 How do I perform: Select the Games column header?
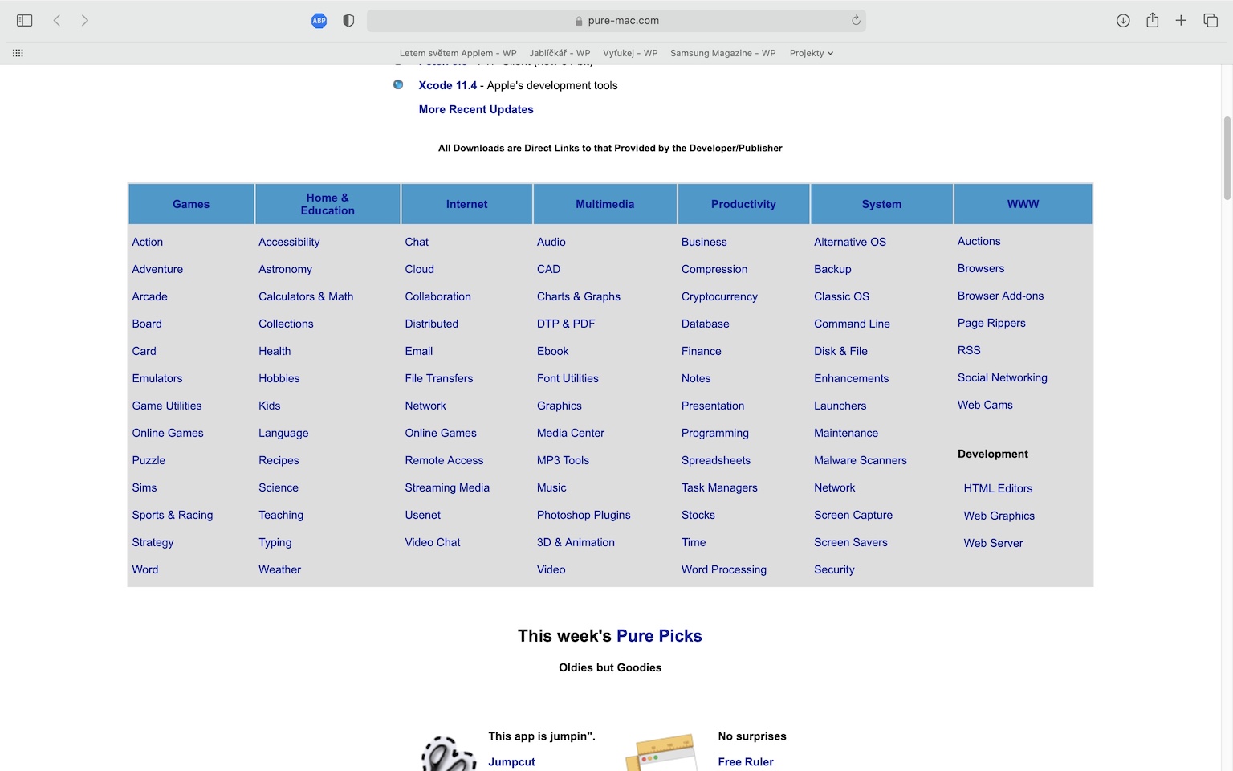coord(191,204)
